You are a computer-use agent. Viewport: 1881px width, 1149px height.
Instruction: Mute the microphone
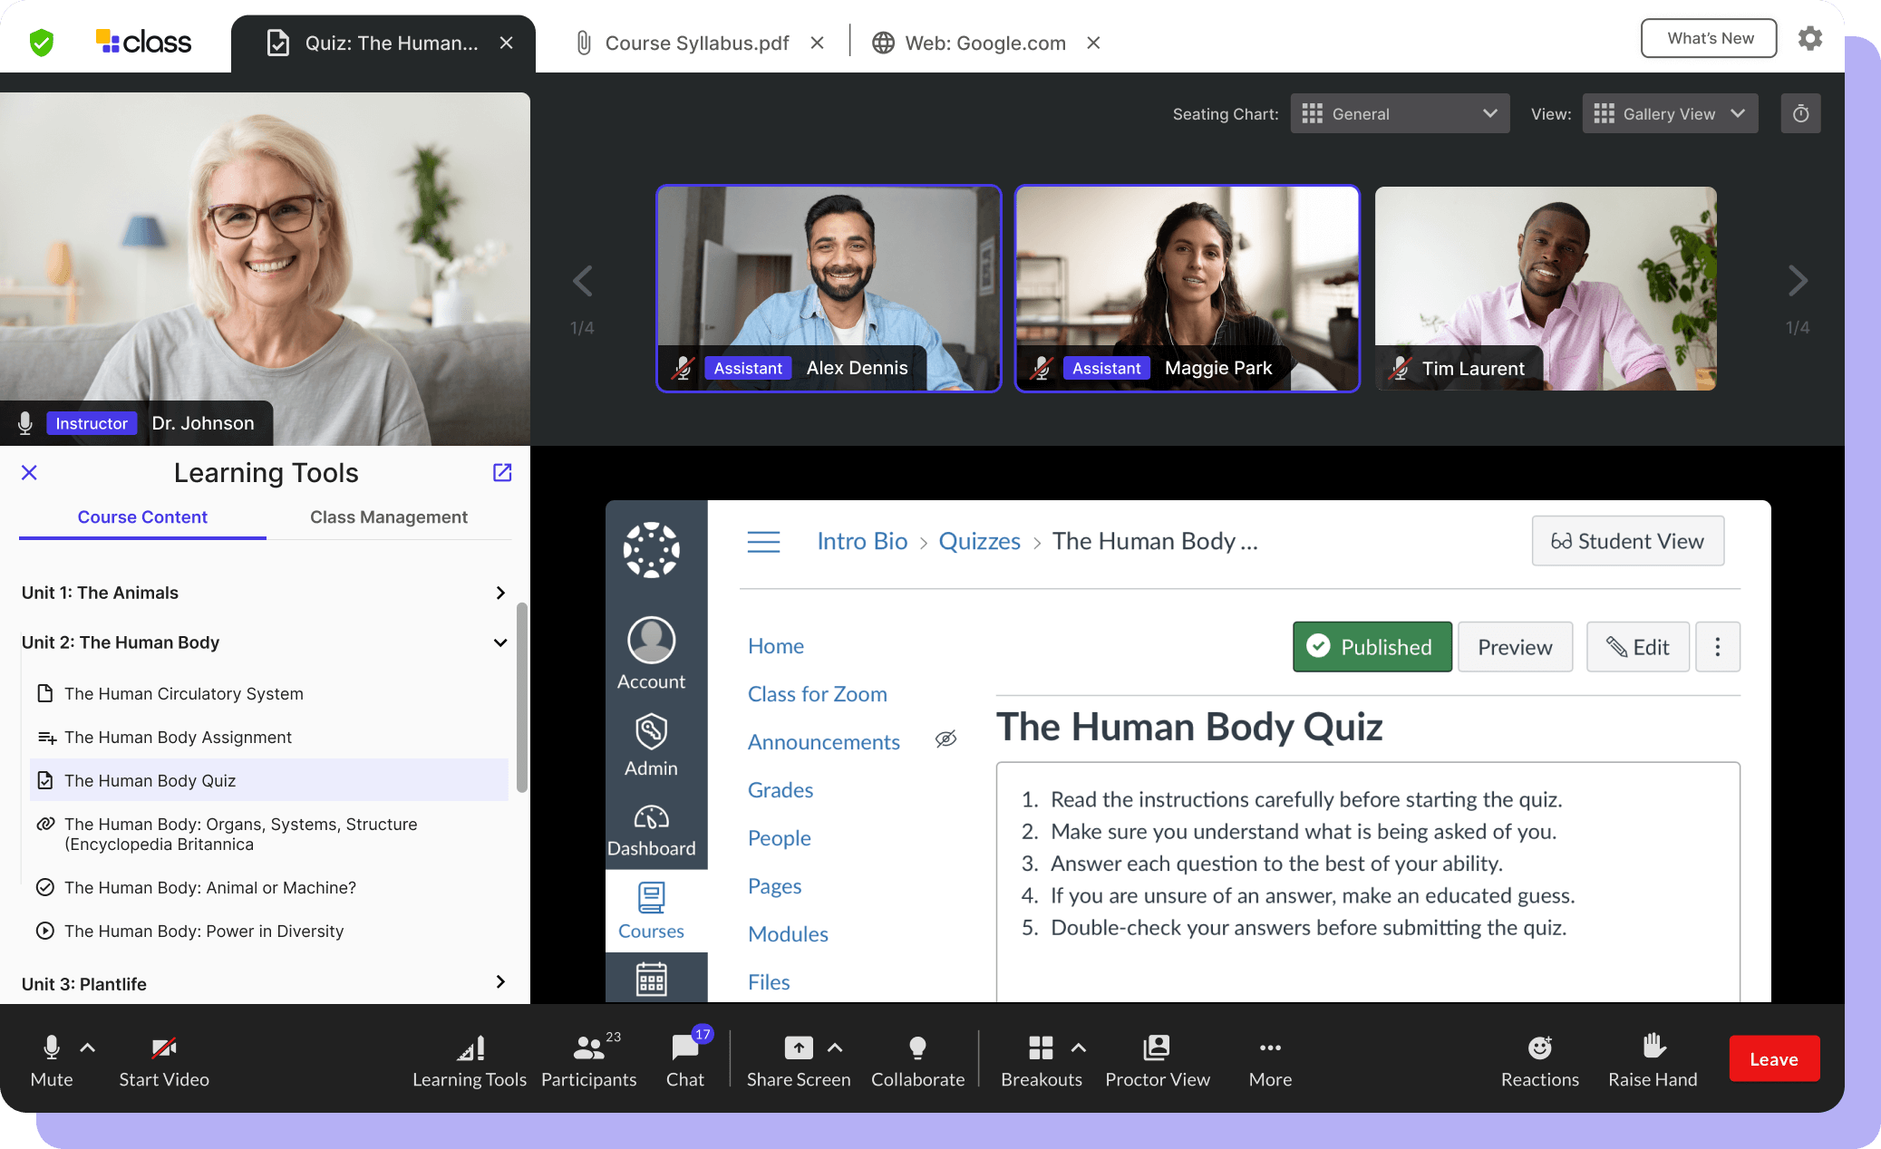pos(52,1060)
